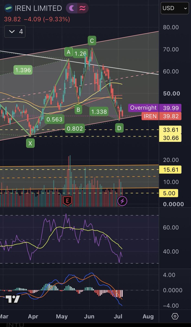Screen dimensions: 191x327
Task: Click the 0.563 ratio label
Action: [54, 119]
